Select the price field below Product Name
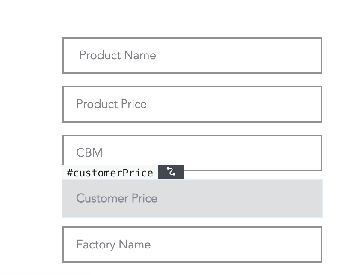The width and height of the screenshot is (349, 275). (x=192, y=104)
